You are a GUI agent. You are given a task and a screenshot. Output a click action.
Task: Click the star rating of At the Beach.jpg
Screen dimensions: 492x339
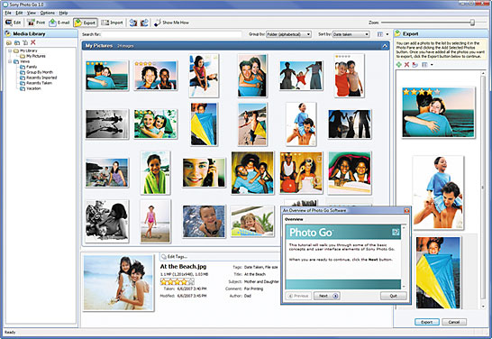point(178,281)
